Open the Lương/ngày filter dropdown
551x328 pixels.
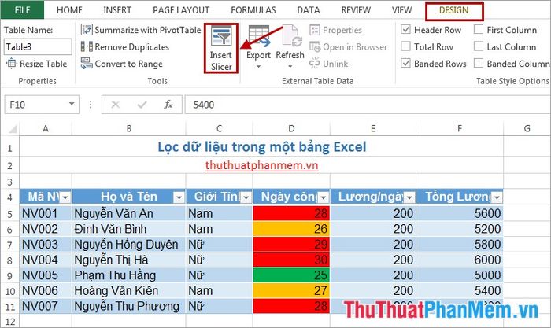click(409, 197)
